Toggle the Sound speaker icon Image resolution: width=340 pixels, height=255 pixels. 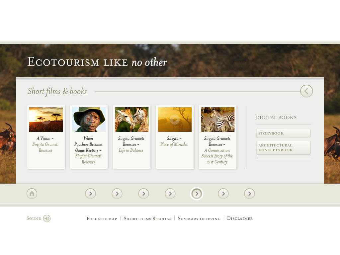(x=46, y=218)
